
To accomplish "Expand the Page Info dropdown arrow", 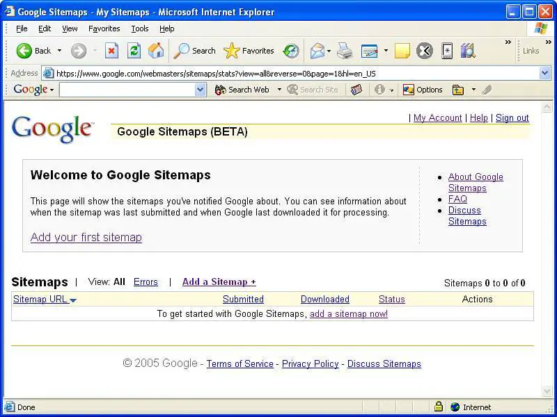I will (x=391, y=90).
